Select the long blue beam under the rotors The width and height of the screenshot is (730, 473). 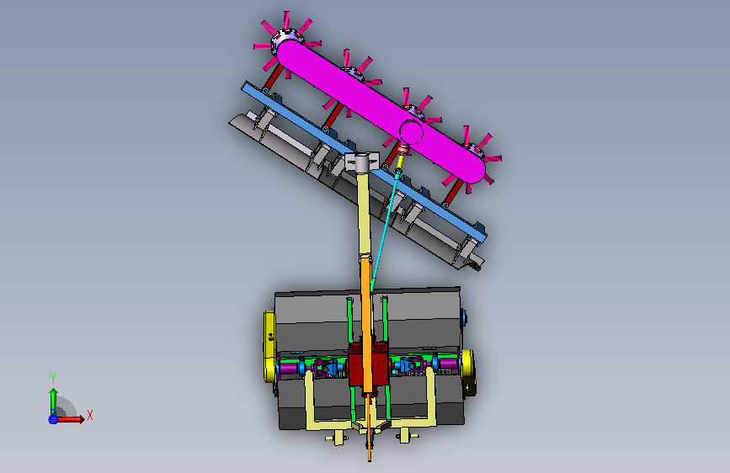[x=365, y=162]
